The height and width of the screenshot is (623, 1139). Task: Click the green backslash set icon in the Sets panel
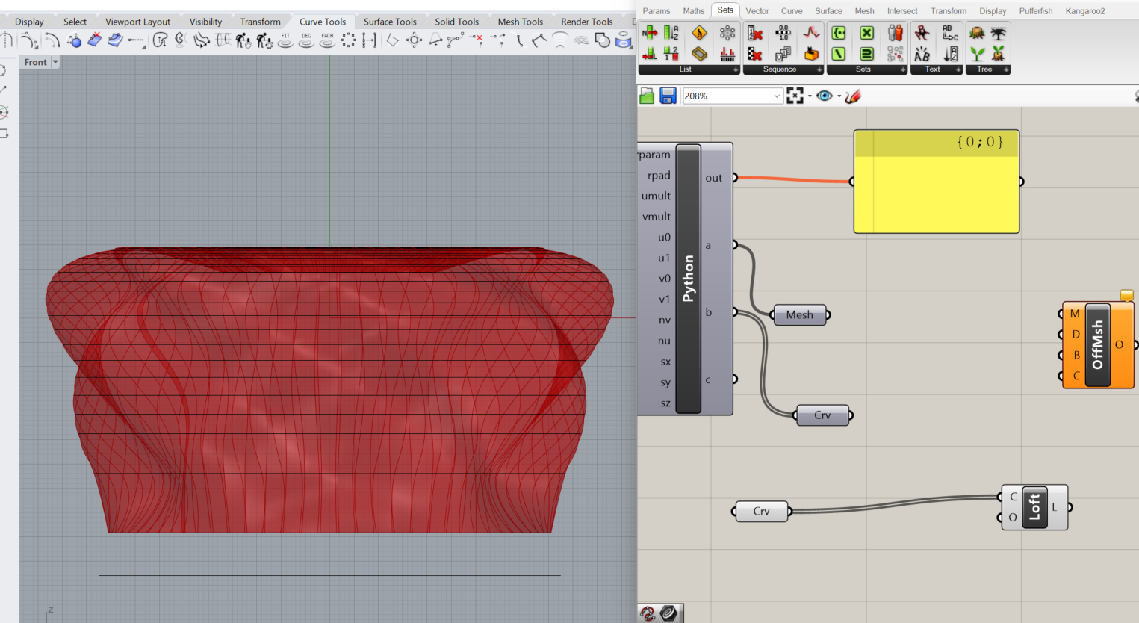point(839,53)
